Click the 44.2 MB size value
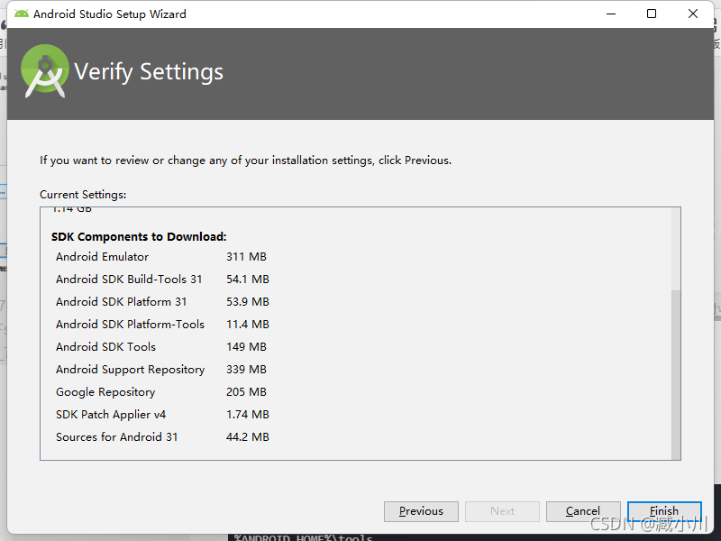Viewport: 721px width, 541px height. [247, 437]
